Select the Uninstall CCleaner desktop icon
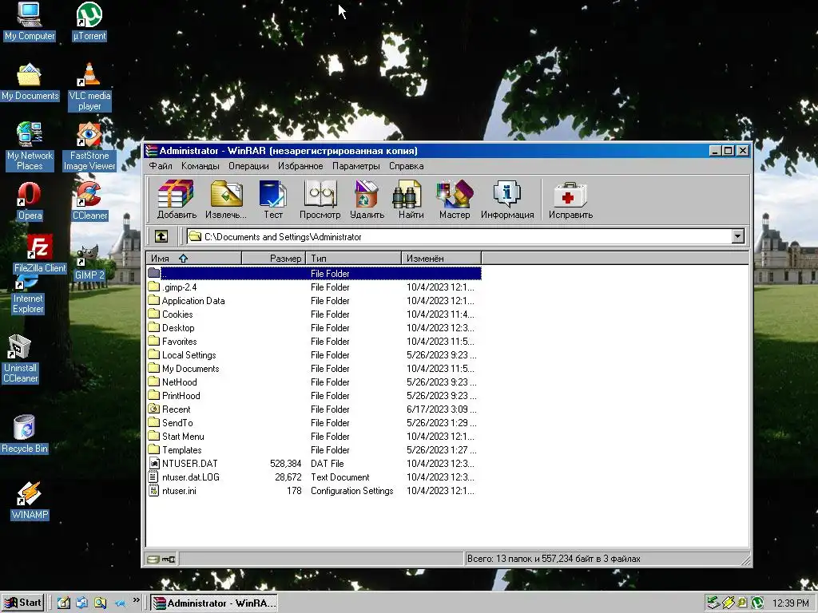818x613 pixels. 20,359
